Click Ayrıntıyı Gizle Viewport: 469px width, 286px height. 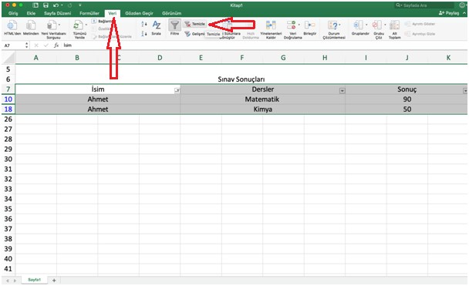click(420, 34)
